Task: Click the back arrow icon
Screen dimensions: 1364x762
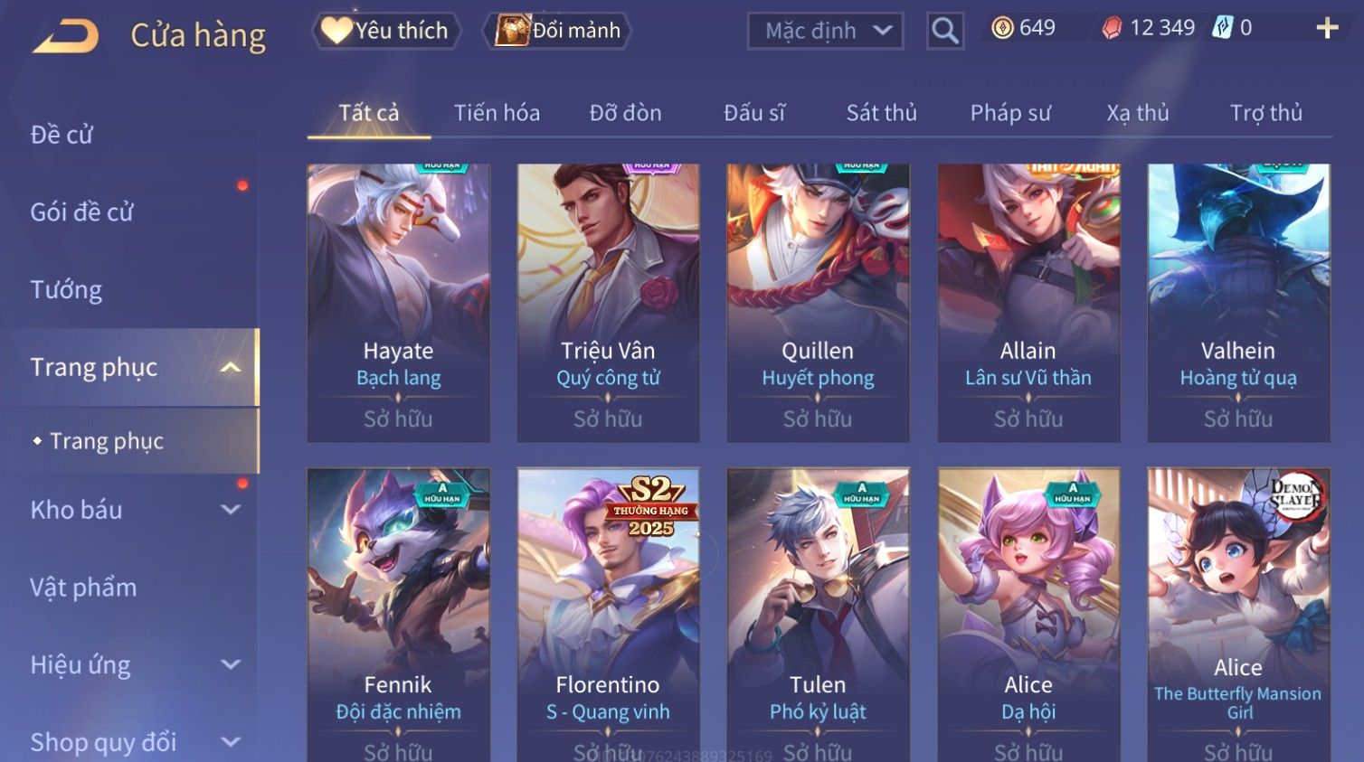Action: coord(65,36)
